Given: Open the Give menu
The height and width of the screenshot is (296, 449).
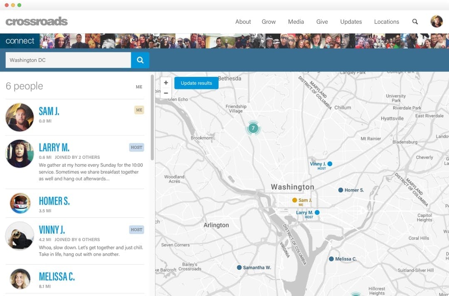Looking at the screenshot, I should [322, 22].
